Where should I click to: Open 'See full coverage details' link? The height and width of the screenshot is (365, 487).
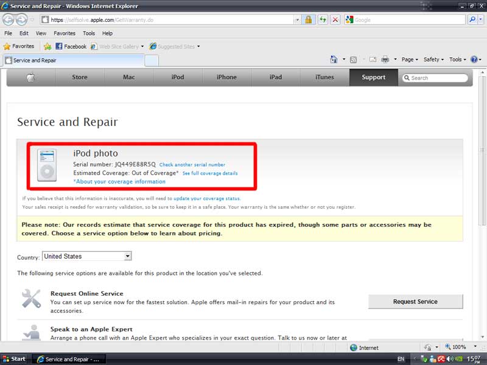pos(210,173)
